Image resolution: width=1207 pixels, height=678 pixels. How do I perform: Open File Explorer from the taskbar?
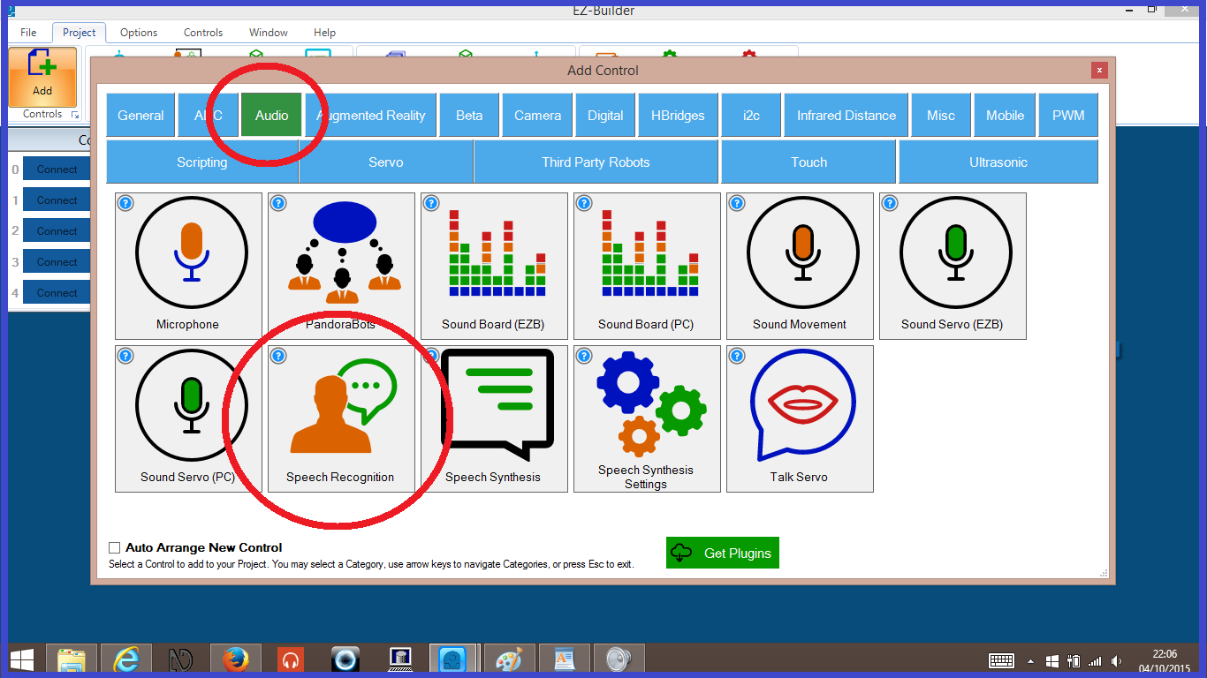72,660
